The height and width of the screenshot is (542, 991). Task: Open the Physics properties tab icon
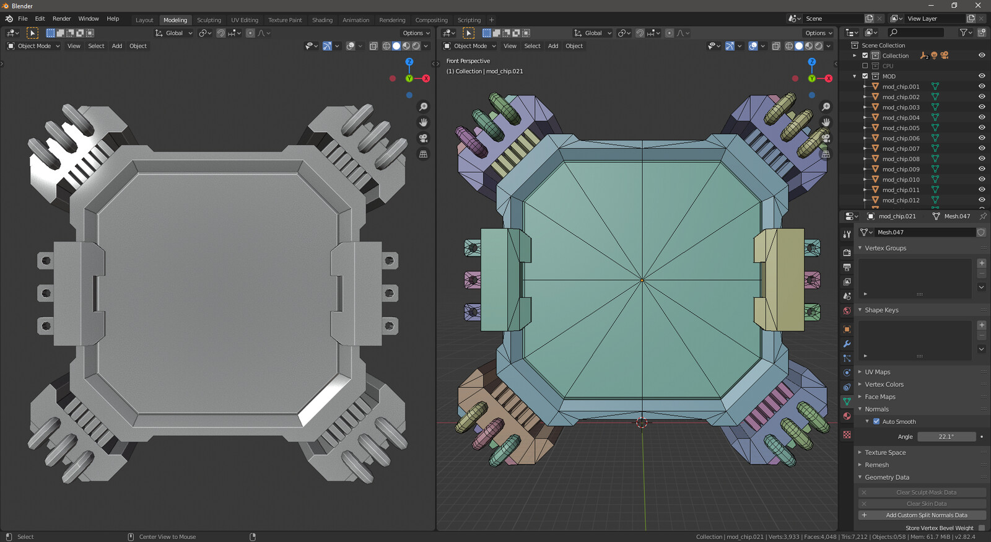[847, 373]
